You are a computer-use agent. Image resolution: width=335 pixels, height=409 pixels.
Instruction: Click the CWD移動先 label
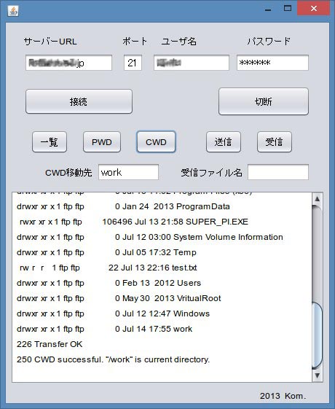pyautogui.click(x=68, y=172)
